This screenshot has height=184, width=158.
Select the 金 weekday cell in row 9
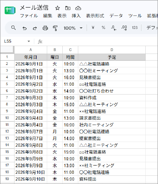55,111
